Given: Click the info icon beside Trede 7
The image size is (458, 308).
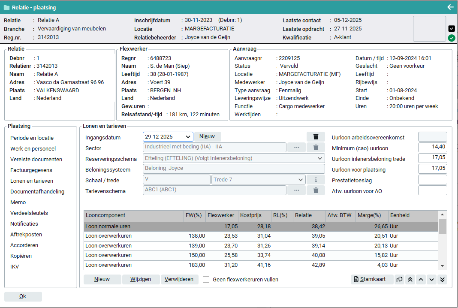Looking at the screenshot, I should [316, 180].
